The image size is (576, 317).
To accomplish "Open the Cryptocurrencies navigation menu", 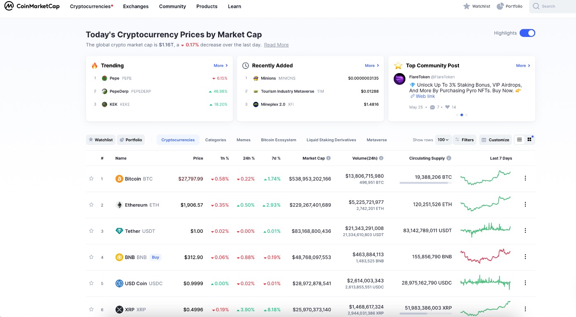I will [91, 7].
